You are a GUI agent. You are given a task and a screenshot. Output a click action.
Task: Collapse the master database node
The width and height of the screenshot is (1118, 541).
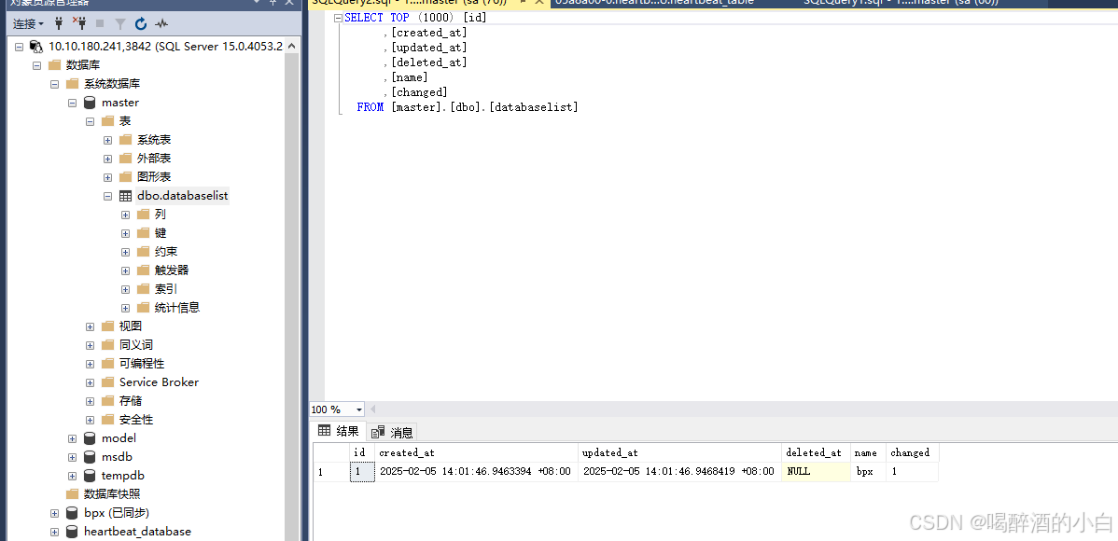[x=73, y=103]
